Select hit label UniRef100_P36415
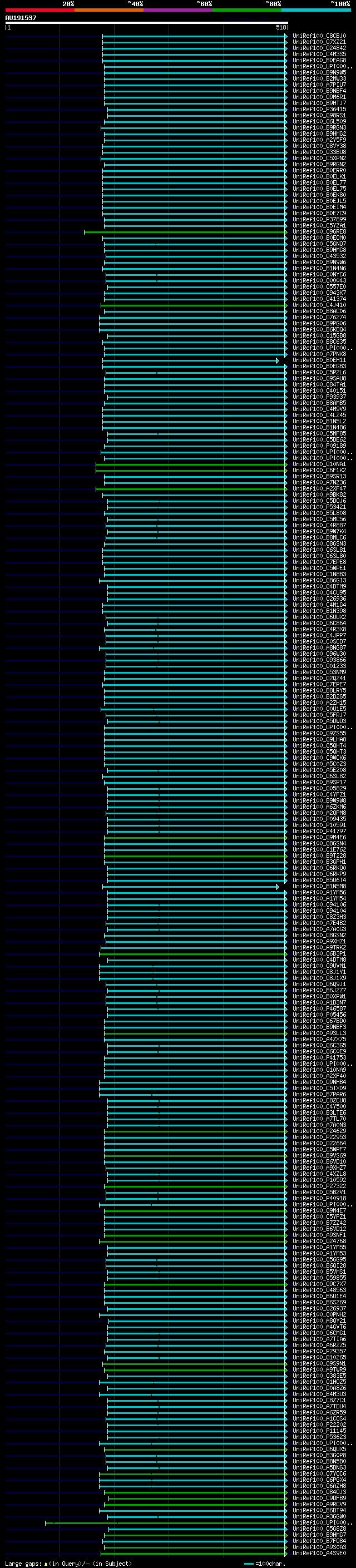 (319, 109)
